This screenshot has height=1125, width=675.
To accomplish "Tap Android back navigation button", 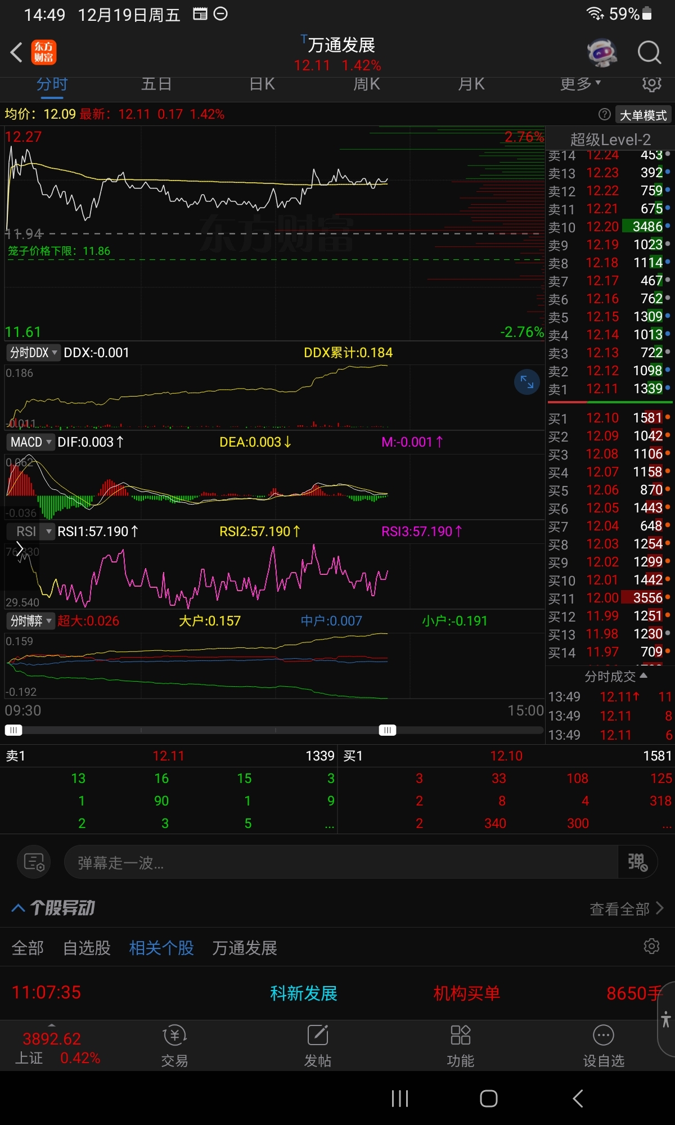I will point(578,1099).
